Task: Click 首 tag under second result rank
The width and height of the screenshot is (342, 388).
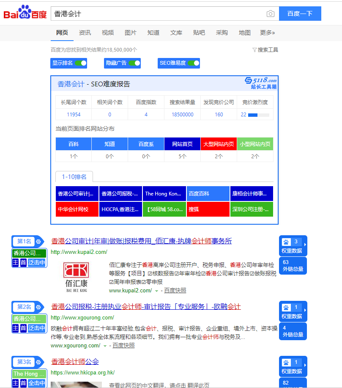Action: (23, 328)
